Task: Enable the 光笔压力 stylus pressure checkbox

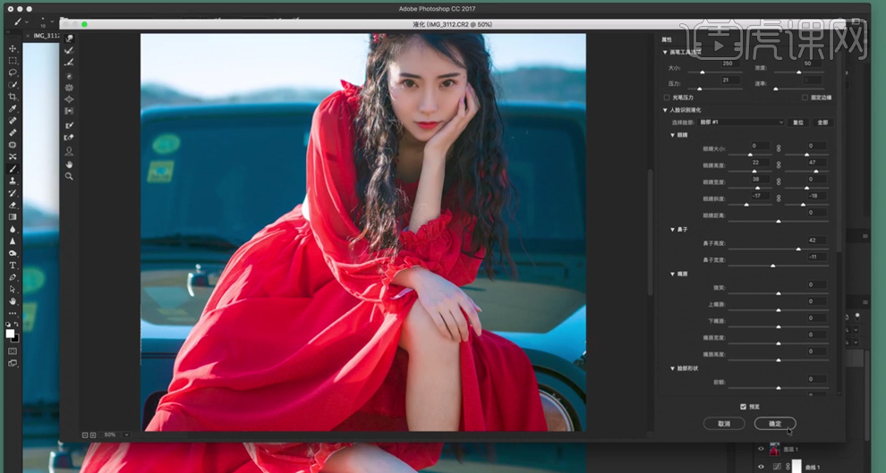Action: (x=667, y=97)
